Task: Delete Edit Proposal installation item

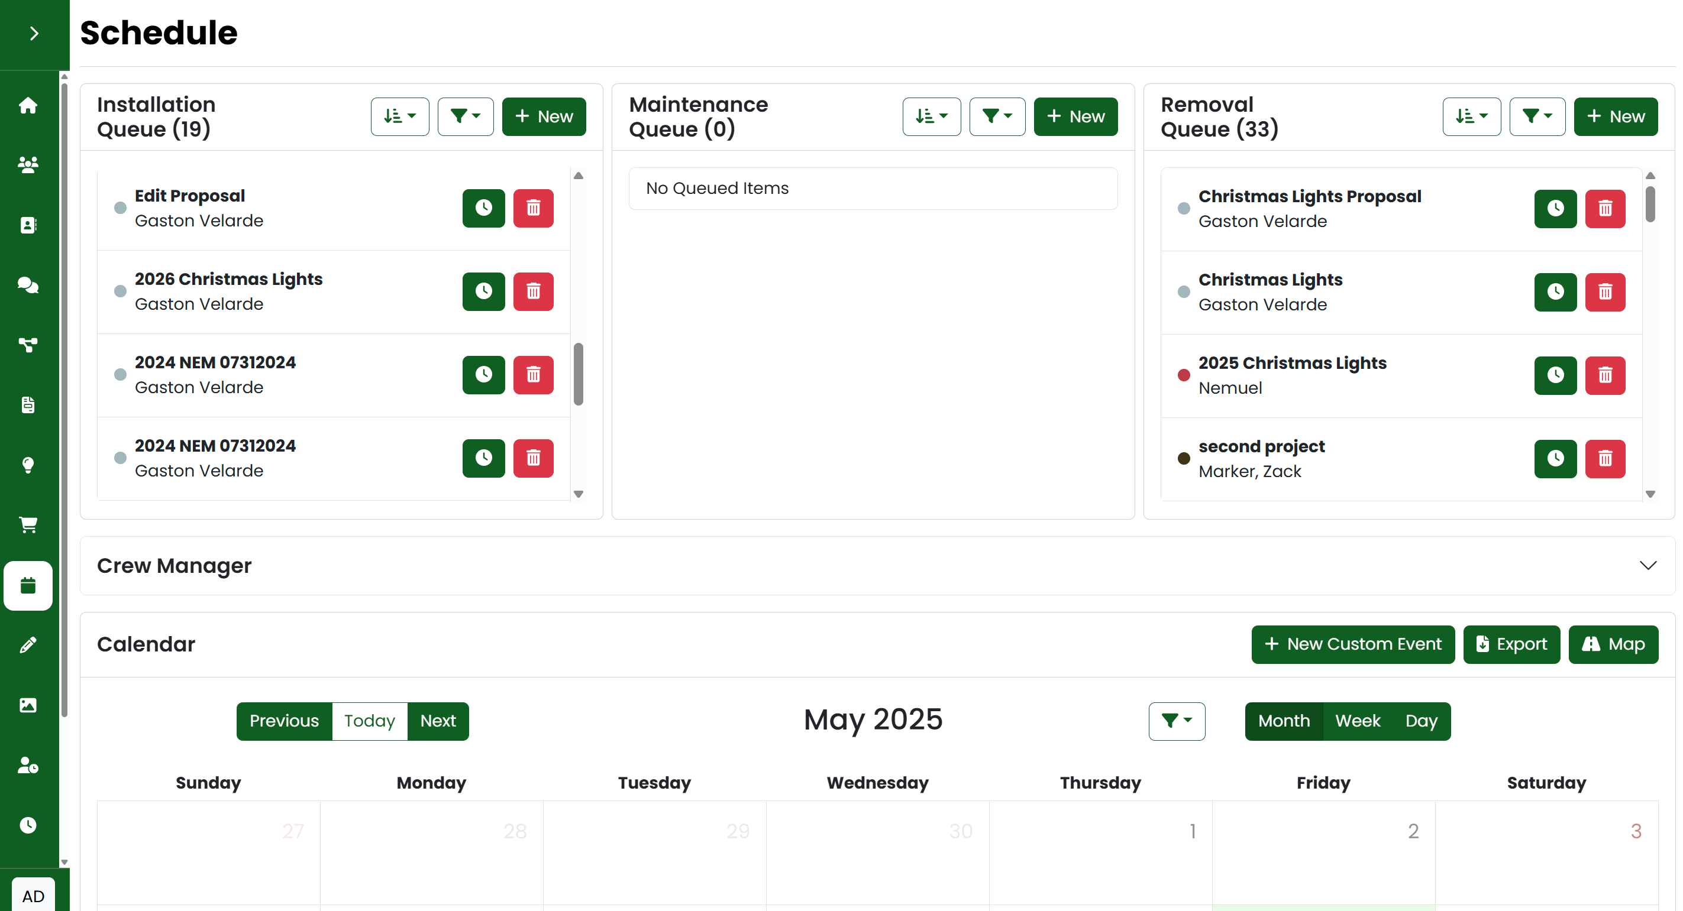Action: [533, 208]
